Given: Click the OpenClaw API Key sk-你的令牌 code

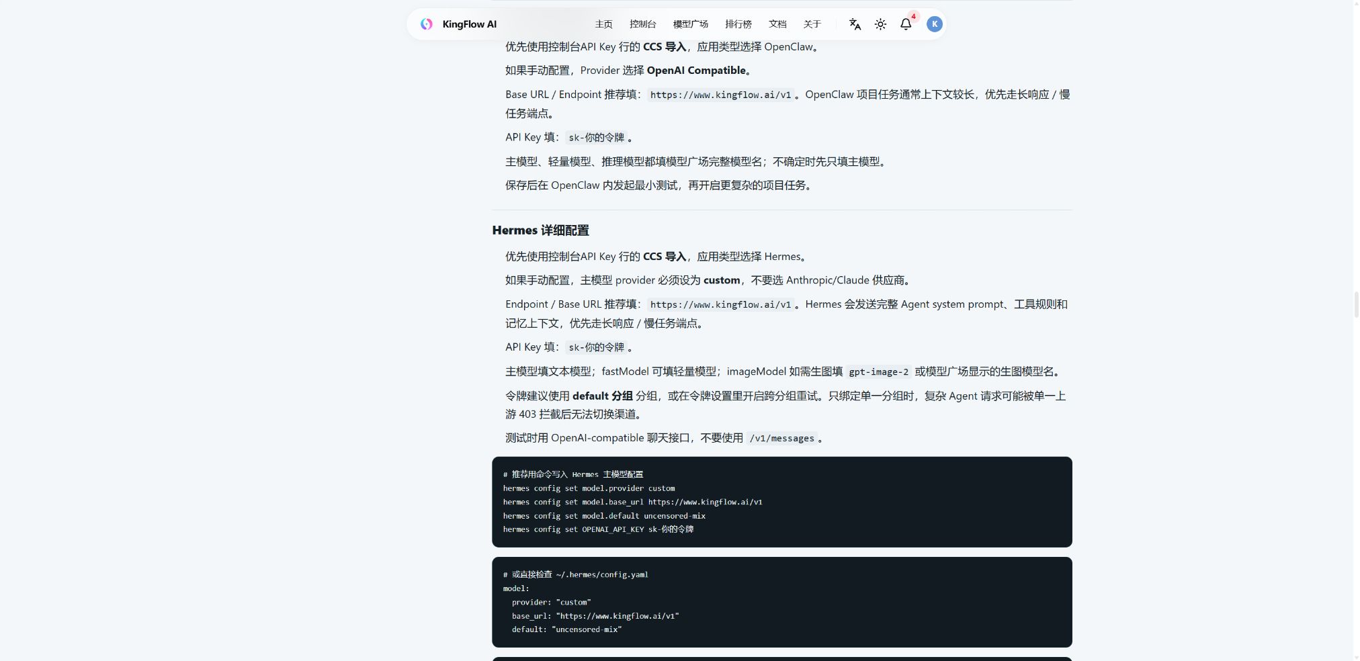Looking at the screenshot, I should pyautogui.click(x=597, y=138).
